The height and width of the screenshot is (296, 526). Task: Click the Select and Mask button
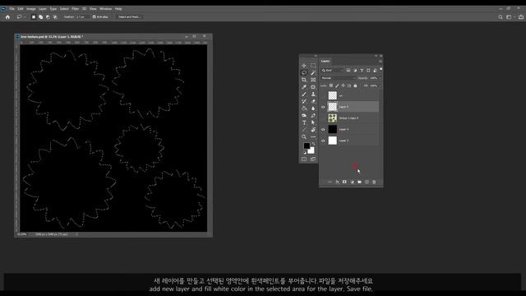130,16
